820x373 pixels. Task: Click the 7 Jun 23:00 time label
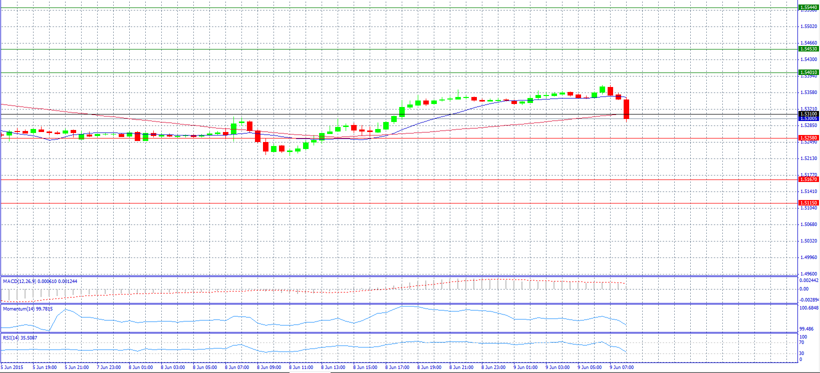[x=109, y=367]
